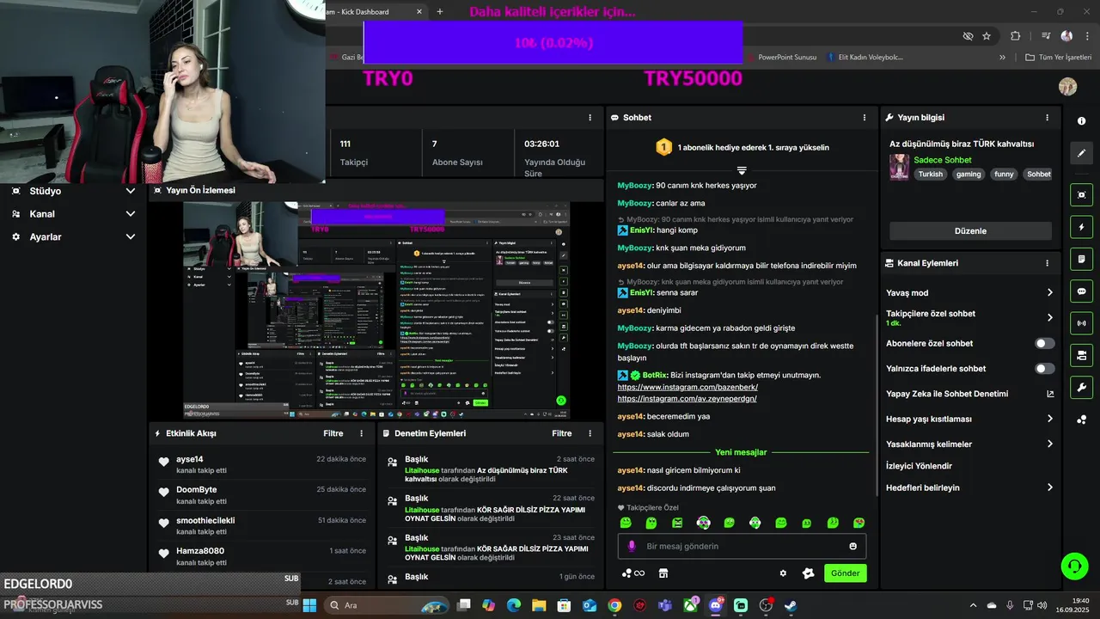Toggle the stream preview panel icon
1100x619 pixels.
click(1081, 195)
